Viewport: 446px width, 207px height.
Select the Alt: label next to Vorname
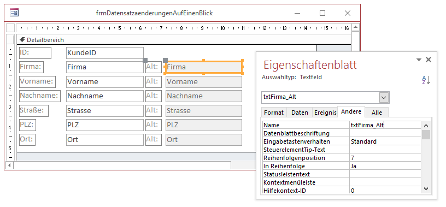click(154, 82)
